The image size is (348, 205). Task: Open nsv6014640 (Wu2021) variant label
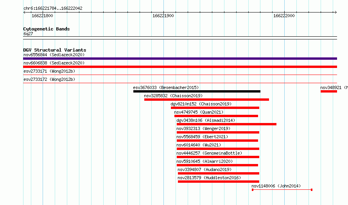pyautogui.click(x=199, y=145)
